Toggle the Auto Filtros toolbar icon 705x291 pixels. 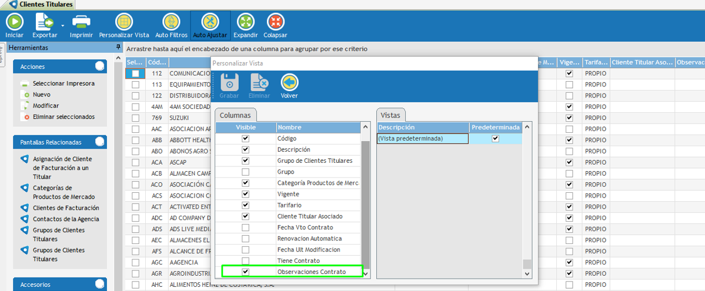coord(171,22)
